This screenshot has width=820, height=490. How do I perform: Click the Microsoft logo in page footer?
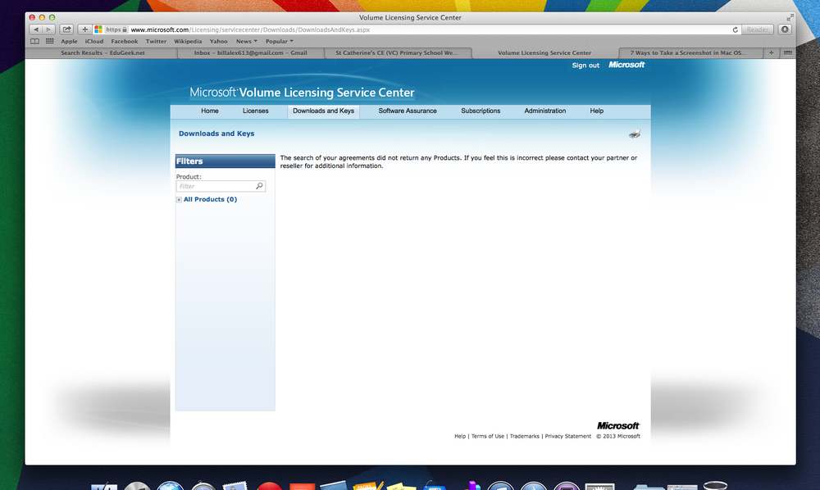click(618, 426)
